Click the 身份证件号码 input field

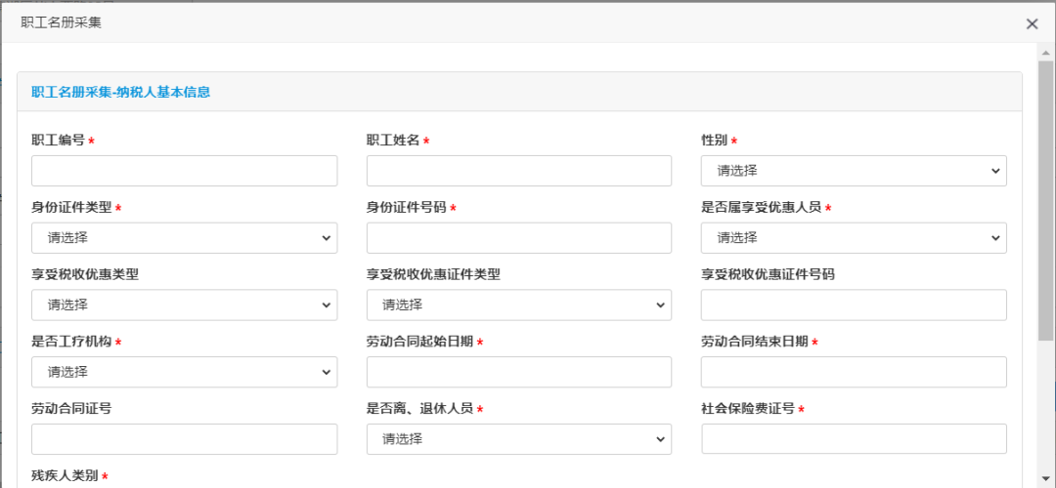click(x=519, y=238)
